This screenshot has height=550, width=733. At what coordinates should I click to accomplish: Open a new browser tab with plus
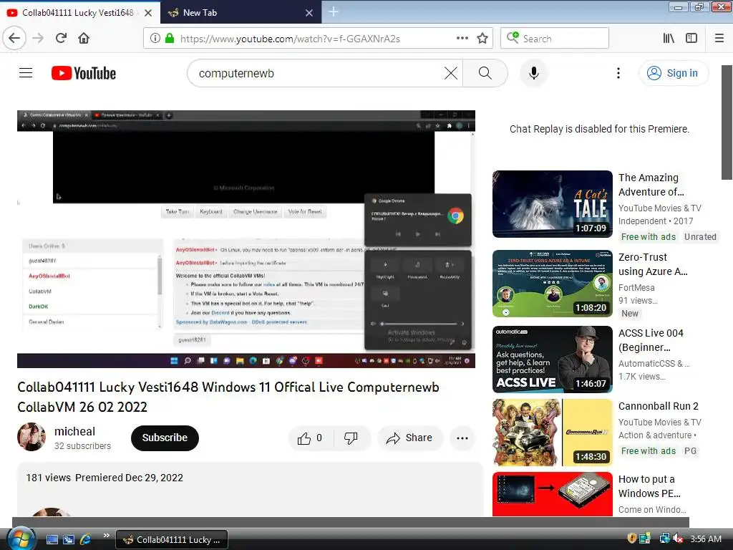tap(334, 11)
